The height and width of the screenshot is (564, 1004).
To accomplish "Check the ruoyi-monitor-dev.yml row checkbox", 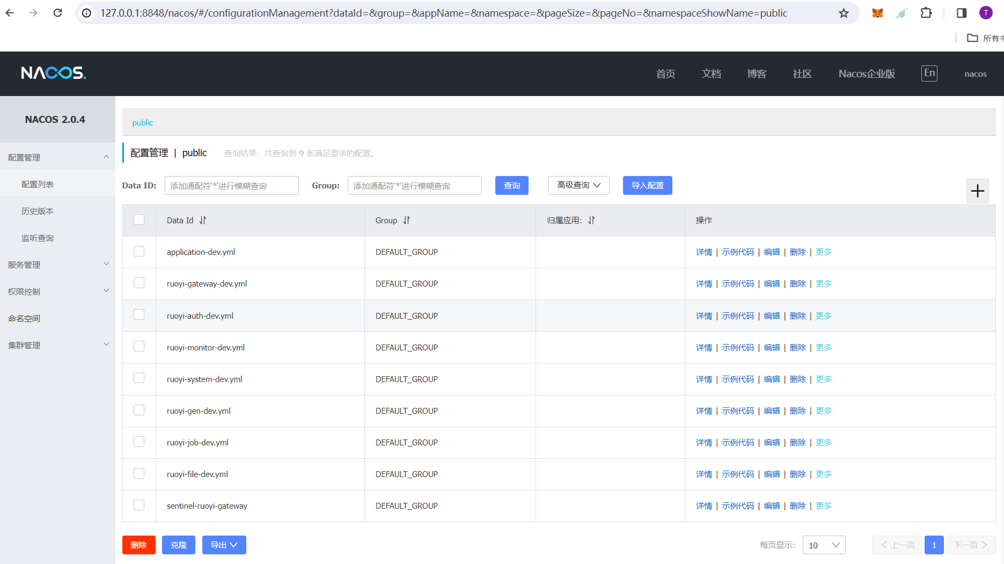I will tap(139, 346).
